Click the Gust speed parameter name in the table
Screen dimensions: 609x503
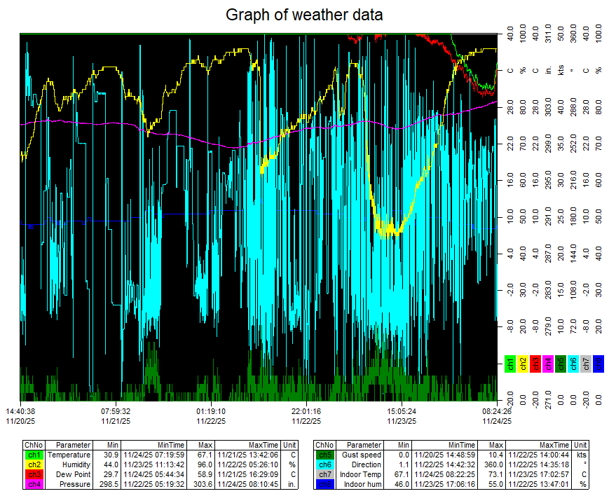tap(362, 455)
